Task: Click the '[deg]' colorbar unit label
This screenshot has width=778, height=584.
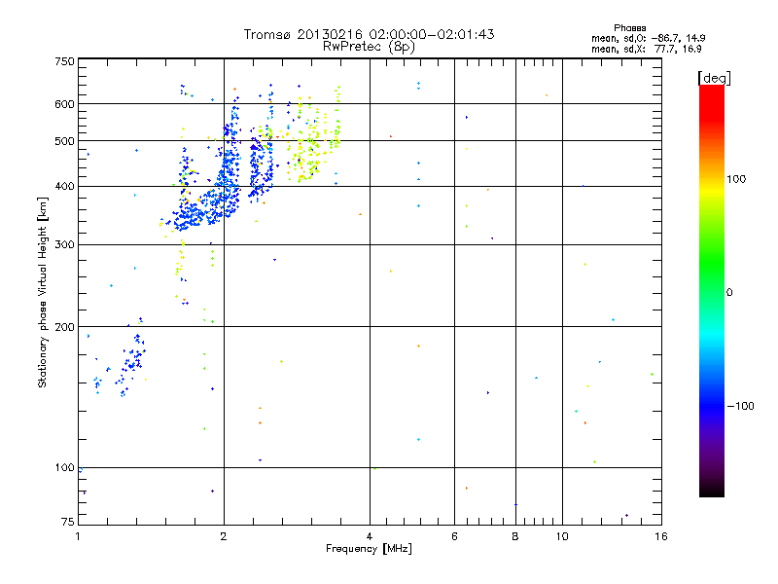Action: point(714,78)
